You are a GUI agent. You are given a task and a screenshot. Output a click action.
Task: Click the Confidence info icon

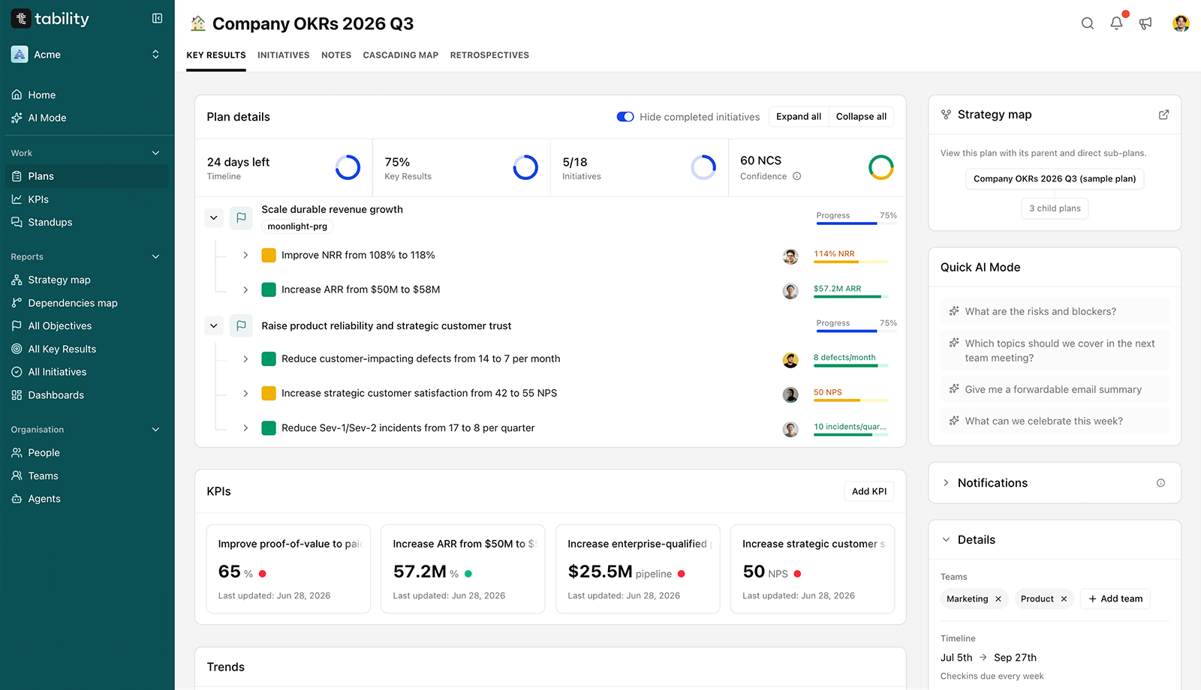click(x=797, y=176)
